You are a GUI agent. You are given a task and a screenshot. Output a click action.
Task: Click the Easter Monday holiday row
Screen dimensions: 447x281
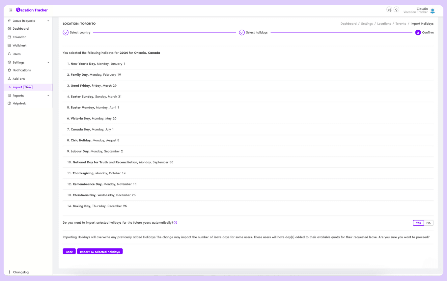(x=248, y=107)
